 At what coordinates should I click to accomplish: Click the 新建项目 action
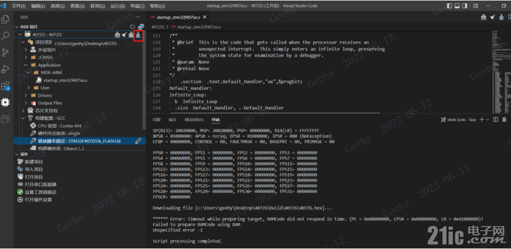(34, 161)
